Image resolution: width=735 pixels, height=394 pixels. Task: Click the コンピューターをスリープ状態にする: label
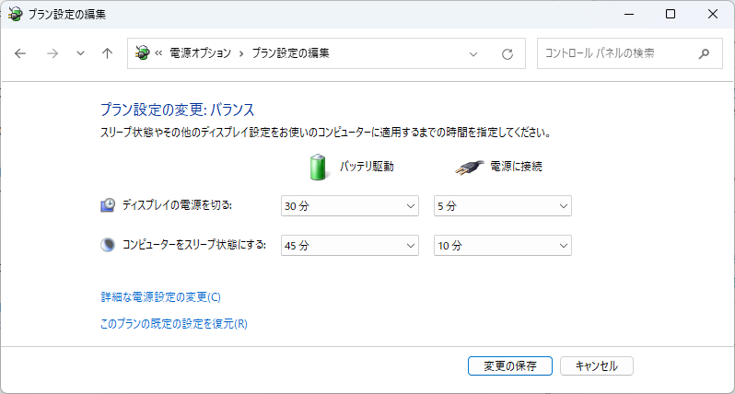(x=194, y=245)
